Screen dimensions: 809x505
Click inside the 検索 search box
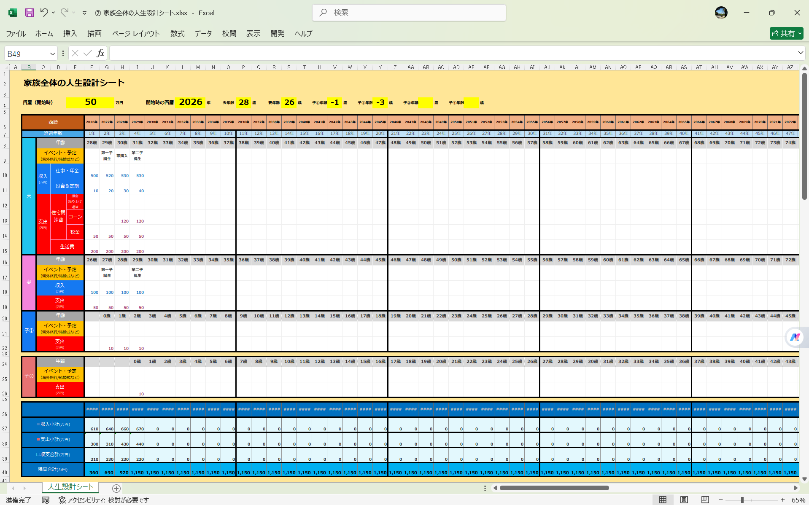click(409, 13)
